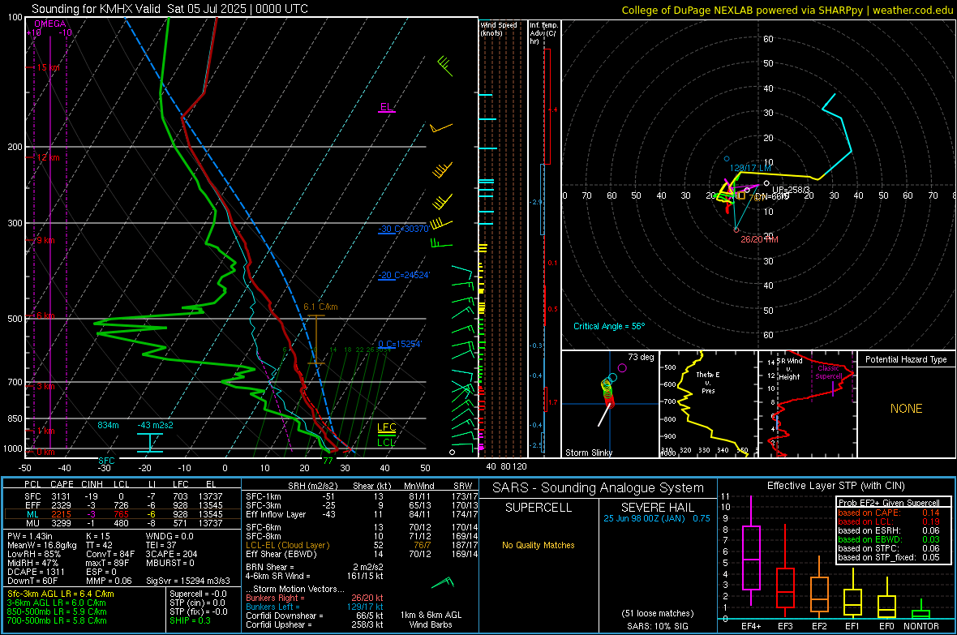Click the '-30 C=30370'' height label

coord(403,229)
